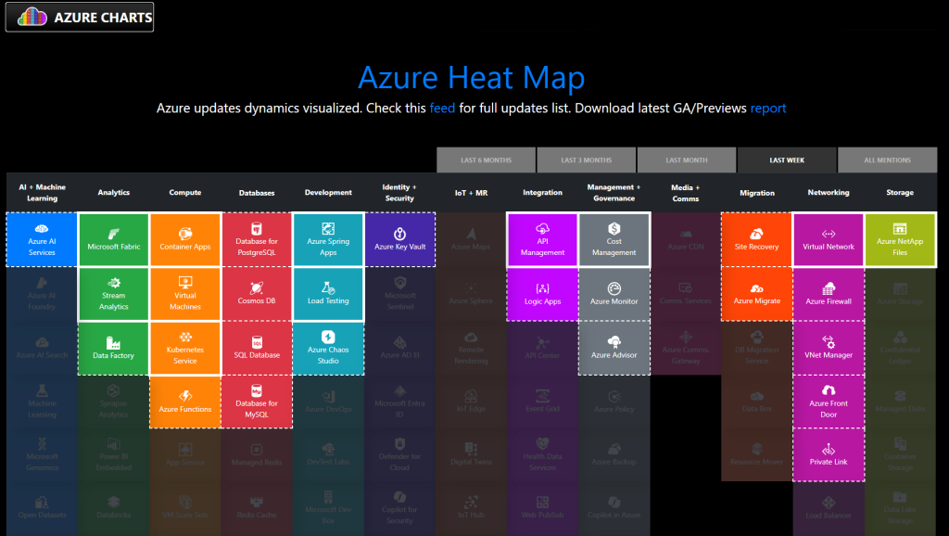Screen dimensions: 949x536
Task: Open the dimmed Microsoft Sentinel tile
Action: [x=399, y=294]
